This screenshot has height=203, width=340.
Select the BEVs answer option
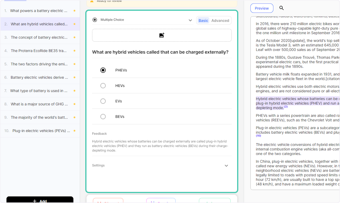(103, 116)
